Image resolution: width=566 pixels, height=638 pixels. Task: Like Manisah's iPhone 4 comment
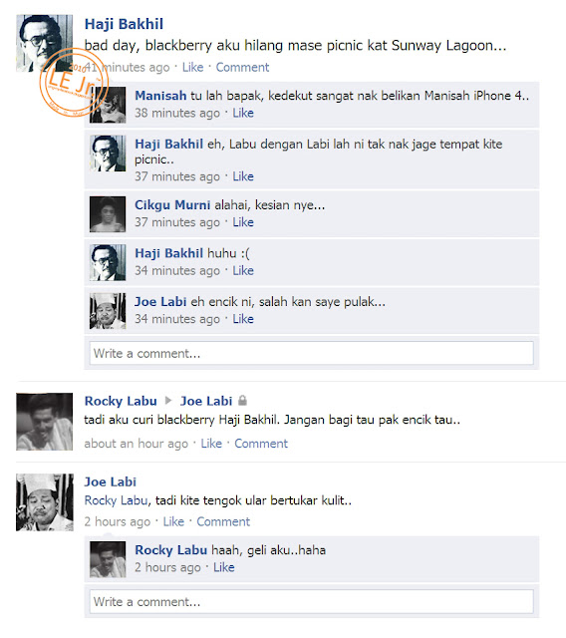[x=243, y=113]
